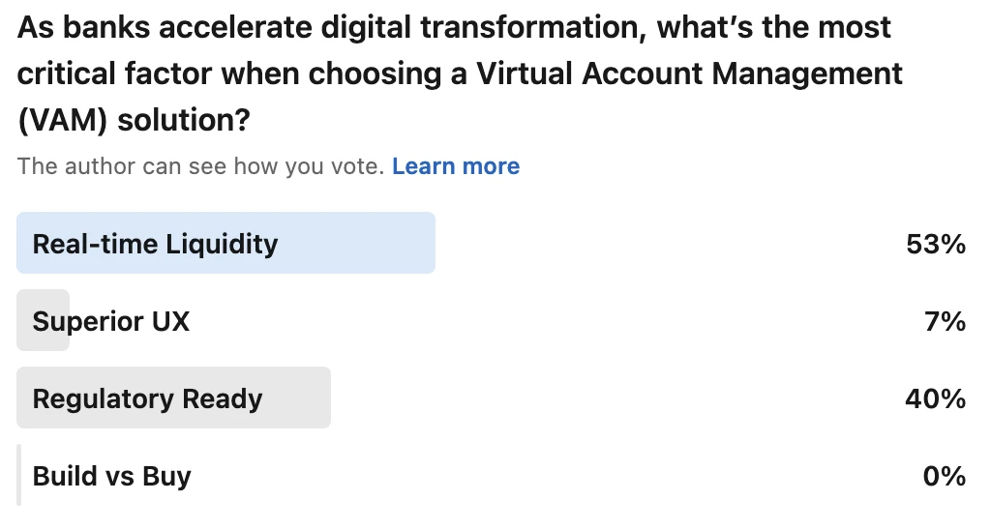This screenshot has height=530, width=991.
Task: Click "Virtual Account Management" in the question
Action: pos(690,74)
